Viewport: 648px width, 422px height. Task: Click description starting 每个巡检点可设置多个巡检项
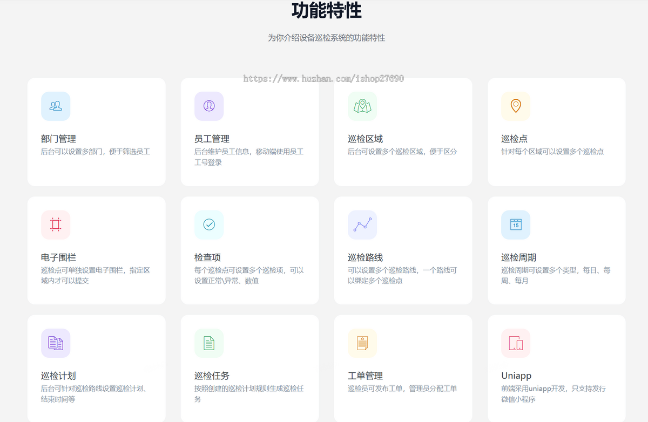coord(249,276)
